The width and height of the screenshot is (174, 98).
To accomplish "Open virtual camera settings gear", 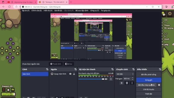I will click(x=159, y=85).
